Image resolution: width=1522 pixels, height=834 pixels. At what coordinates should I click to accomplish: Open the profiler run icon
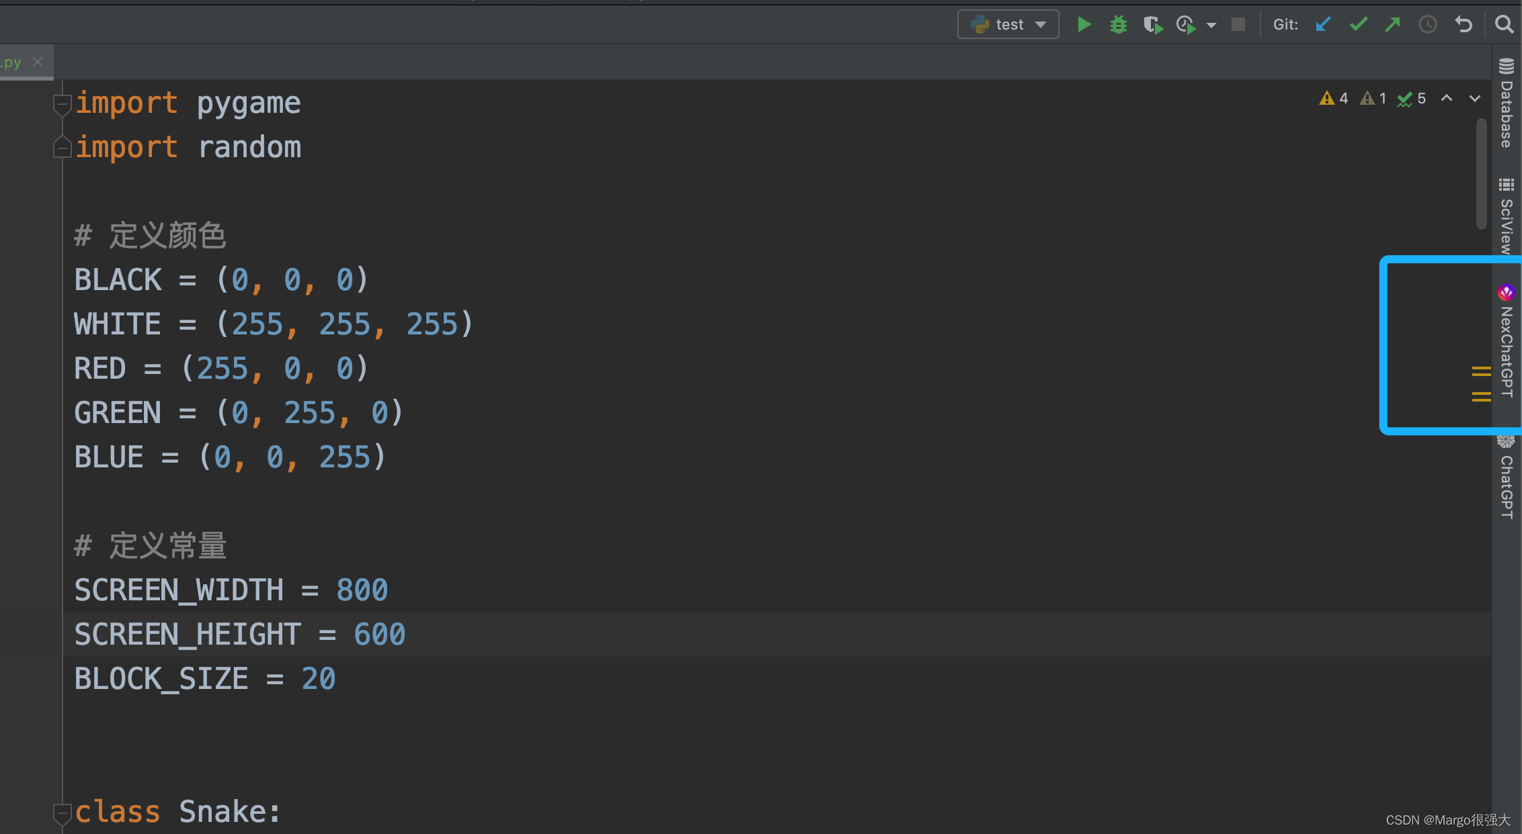coord(1187,25)
